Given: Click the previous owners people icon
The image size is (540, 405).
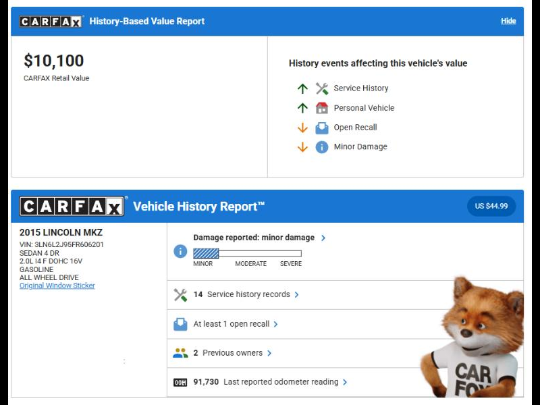Looking at the screenshot, I should click(x=180, y=353).
